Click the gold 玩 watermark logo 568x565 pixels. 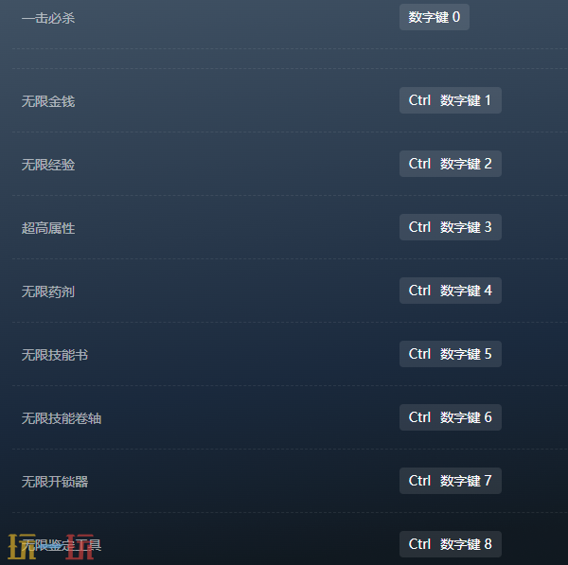coord(22,546)
